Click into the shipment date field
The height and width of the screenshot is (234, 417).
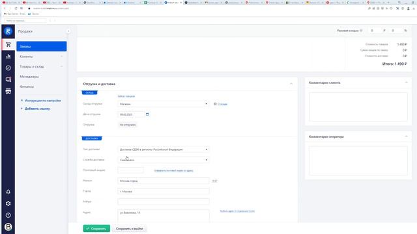click(131, 114)
